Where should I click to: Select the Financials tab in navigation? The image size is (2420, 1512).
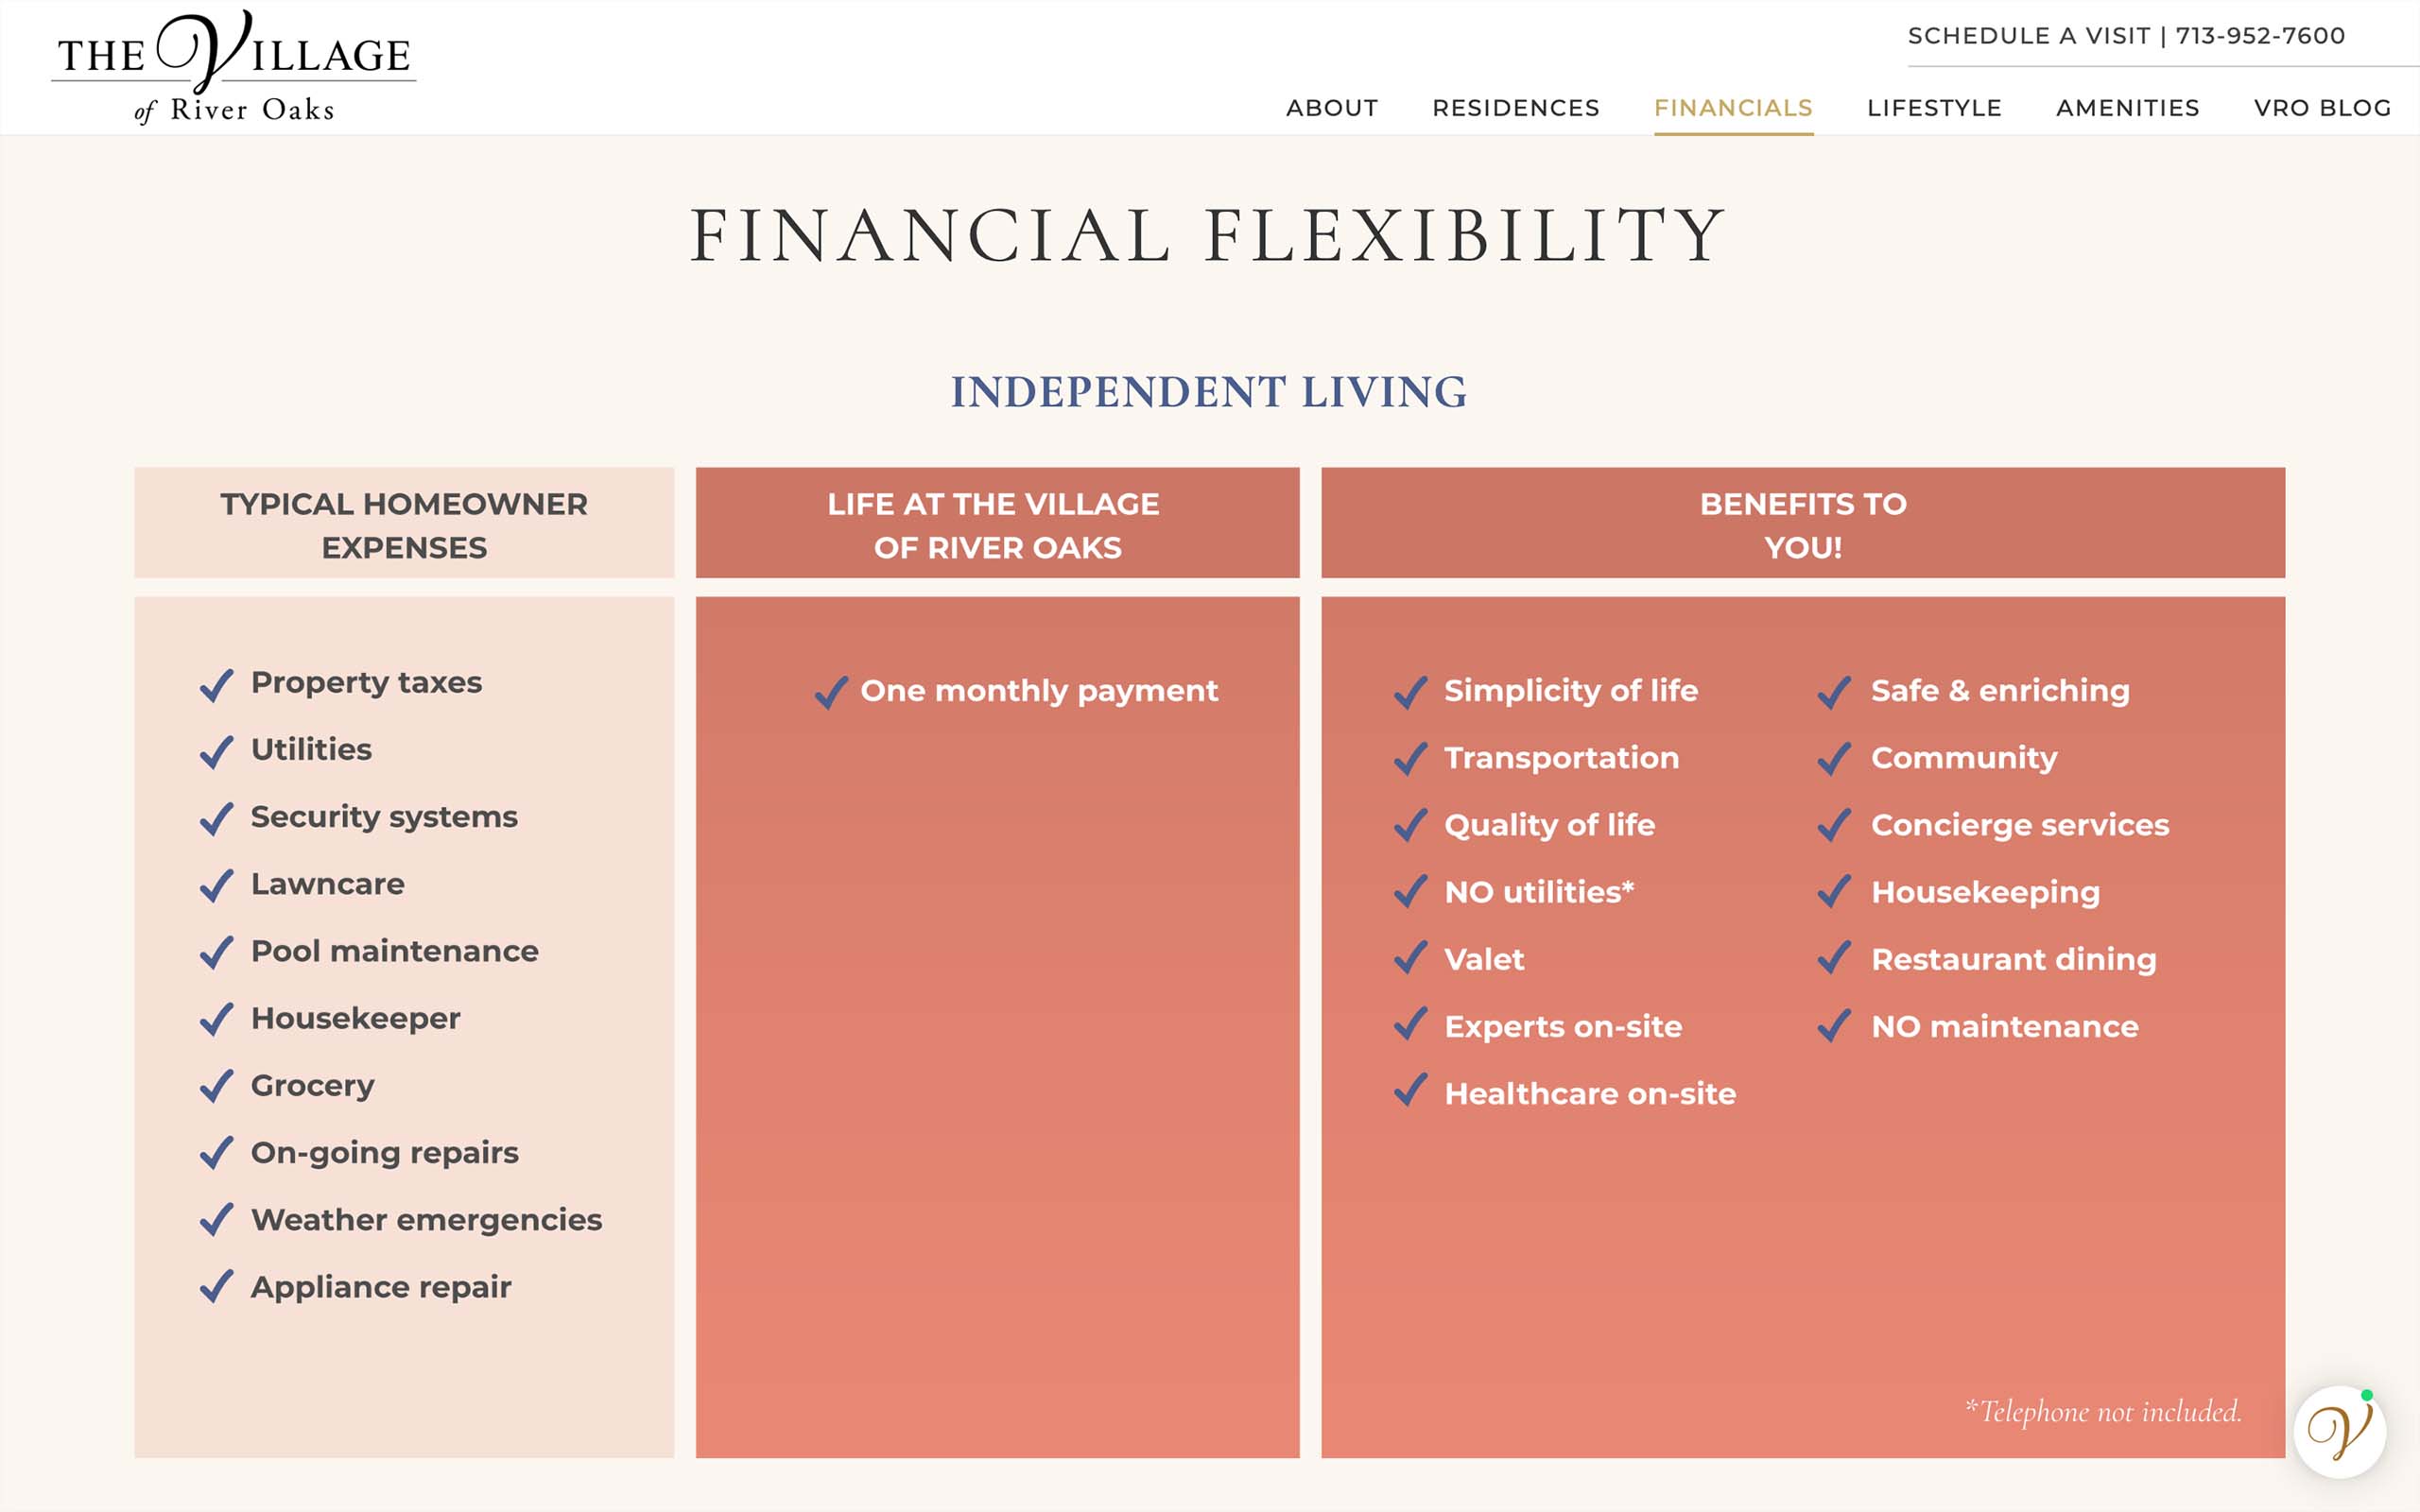tap(1733, 108)
